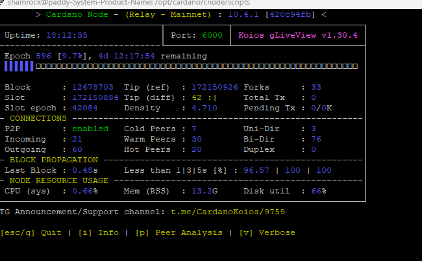Viewport: 422px width, 261px height.
Task: Click the Total Tx value
Action: pyautogui.click(x=314, y=97)
